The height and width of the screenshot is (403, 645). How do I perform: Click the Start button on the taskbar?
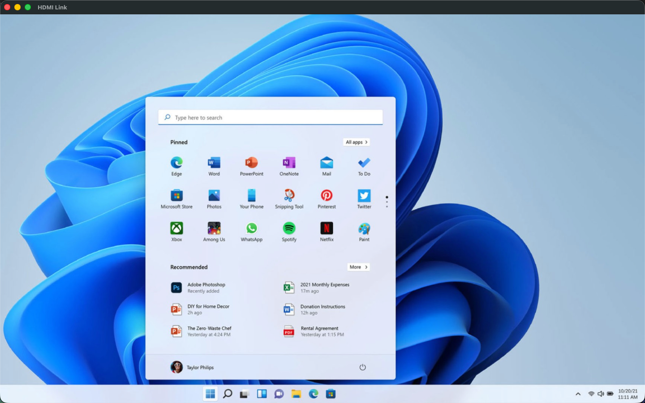pyautogui.click(x=210, y=394)
